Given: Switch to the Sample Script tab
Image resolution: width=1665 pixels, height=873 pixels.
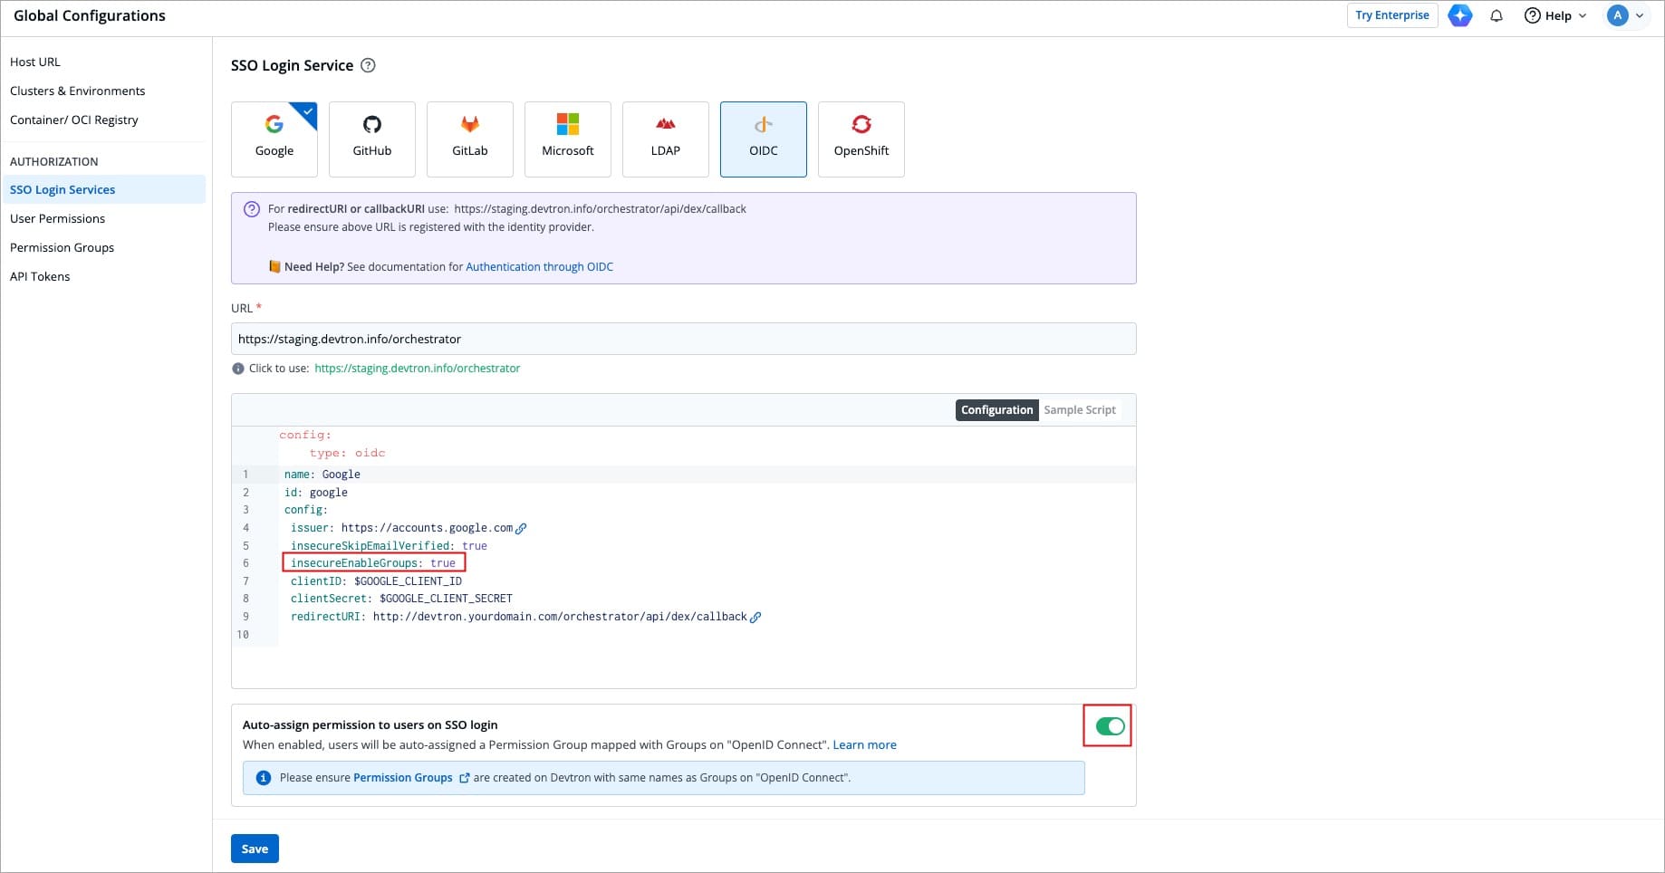Looking at the screenshot, I should coord(1079,410).
